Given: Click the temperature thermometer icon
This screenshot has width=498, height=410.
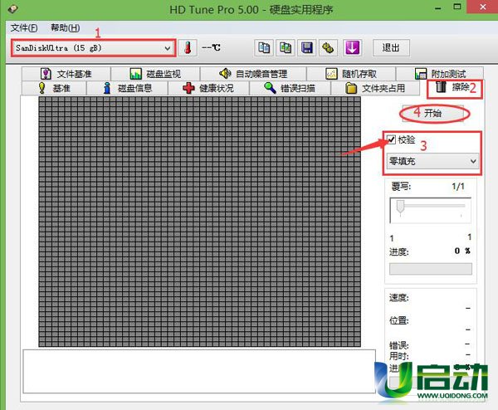Looking at the screenshot, I should tap(188, 48).
